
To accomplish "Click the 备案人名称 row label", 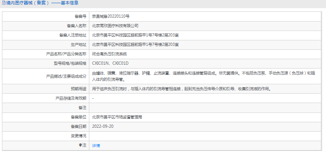I will pos(76,26).
